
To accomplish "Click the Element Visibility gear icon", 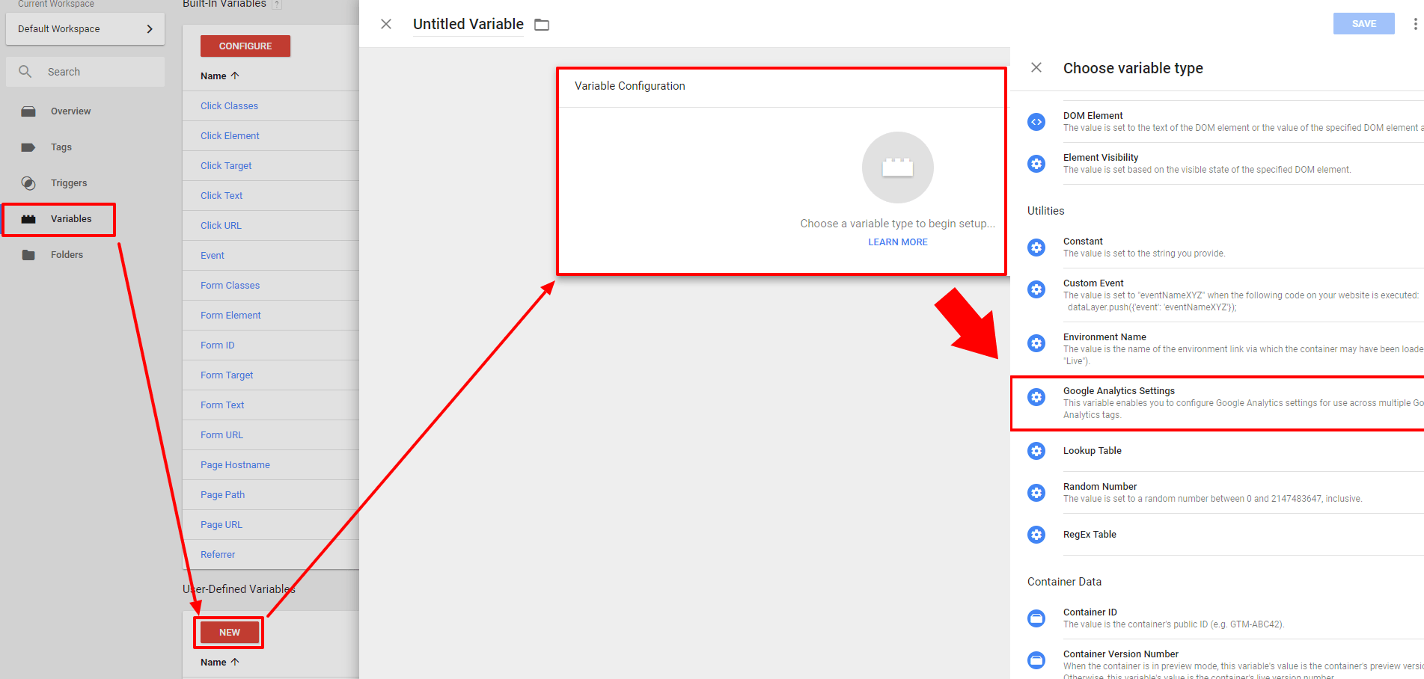I will [1036, 164].
